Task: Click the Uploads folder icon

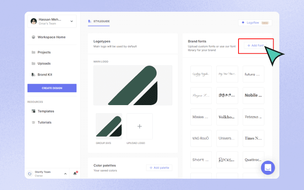Action: [x=33, y=63]
